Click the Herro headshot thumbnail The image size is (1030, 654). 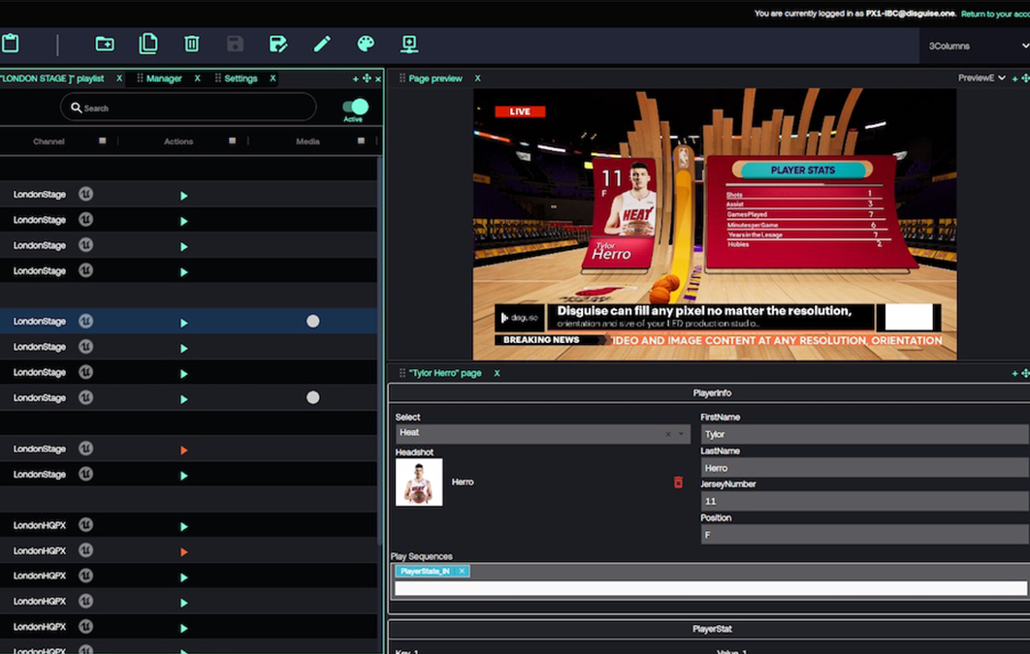point(419,483)
